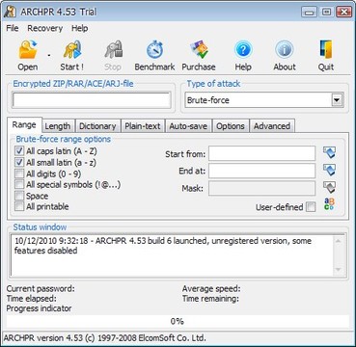The image size is (356, 347).
Task: Run the Benchmark stopwatch tool
Action: pos(154,55)
